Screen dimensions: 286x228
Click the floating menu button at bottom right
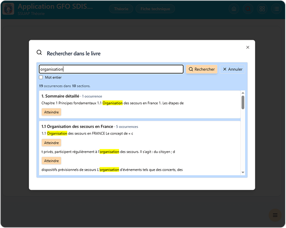pyautogui.click(x=275, y=215)
